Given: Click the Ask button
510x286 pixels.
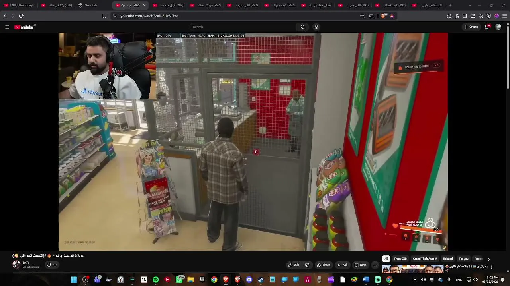Looking at the screenshot, I should tap(342, 265).
